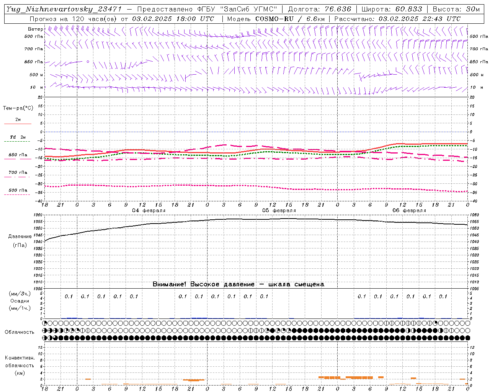Click the (мм/1ч.) precipitation unit label
This screenshot has height=392, width=490.
click(x=20, y=308)
